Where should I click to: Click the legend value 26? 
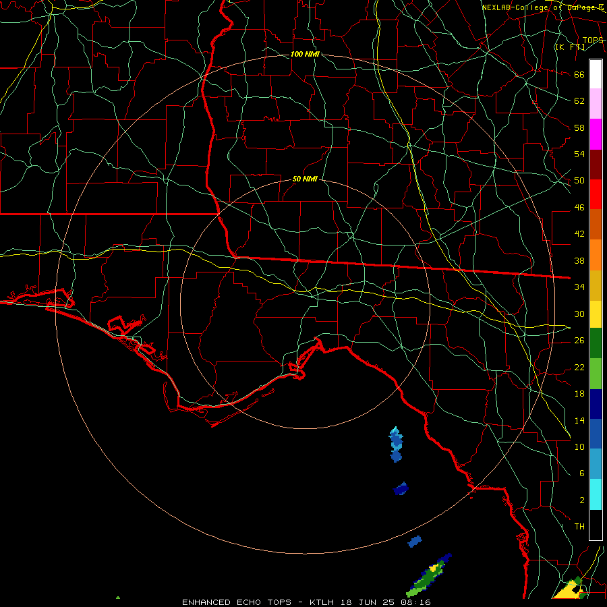[579, 341]
